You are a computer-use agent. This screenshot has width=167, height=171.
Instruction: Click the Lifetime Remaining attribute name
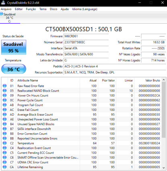(x=30, y=167)
